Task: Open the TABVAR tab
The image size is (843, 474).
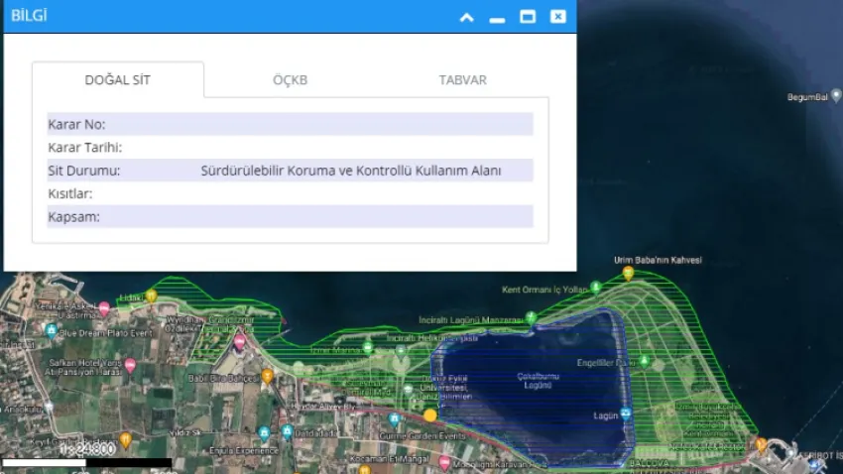Action: [x=462, y=80]
